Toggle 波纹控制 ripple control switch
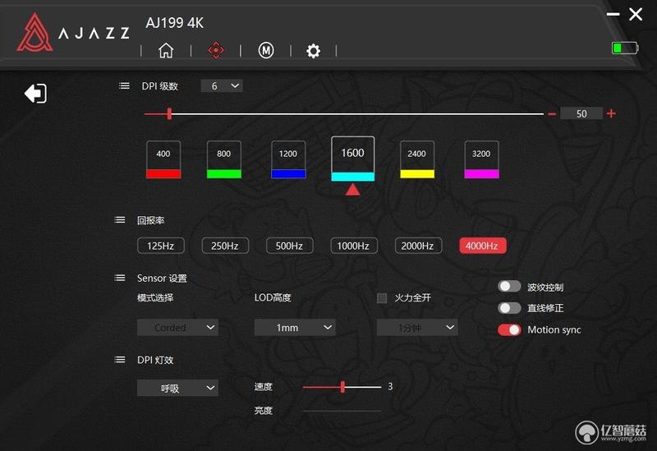The height and width of the screenshot is (451, 657). pyautogui.click(x=509, y=286)
